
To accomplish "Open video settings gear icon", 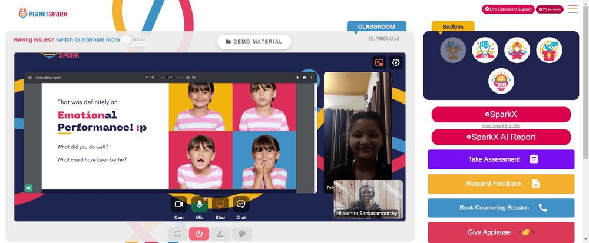I will point(396,62).
